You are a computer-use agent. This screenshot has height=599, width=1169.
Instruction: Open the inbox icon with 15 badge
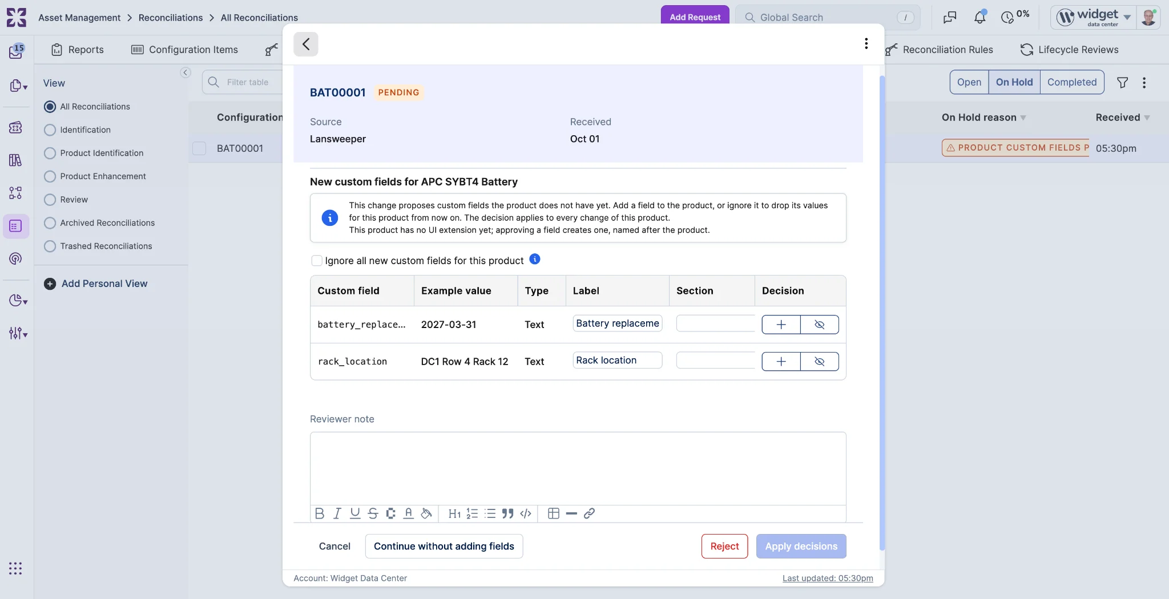[x=16, y=51]
